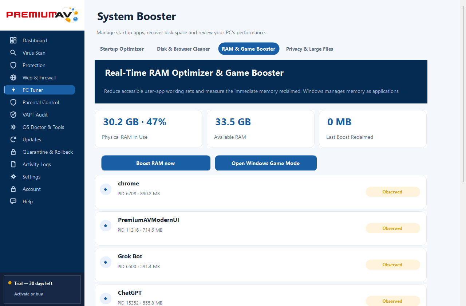Click the Activate or buy link
Screen dimensions: 466x306
pyautogui.click(x=28, y=294)
